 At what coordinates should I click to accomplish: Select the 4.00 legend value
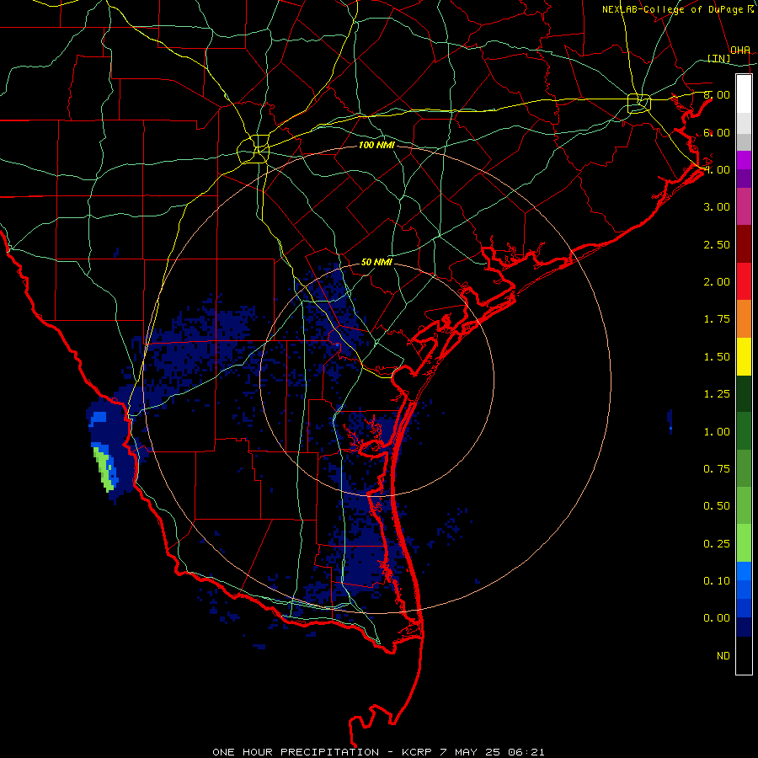pos(717,169)
